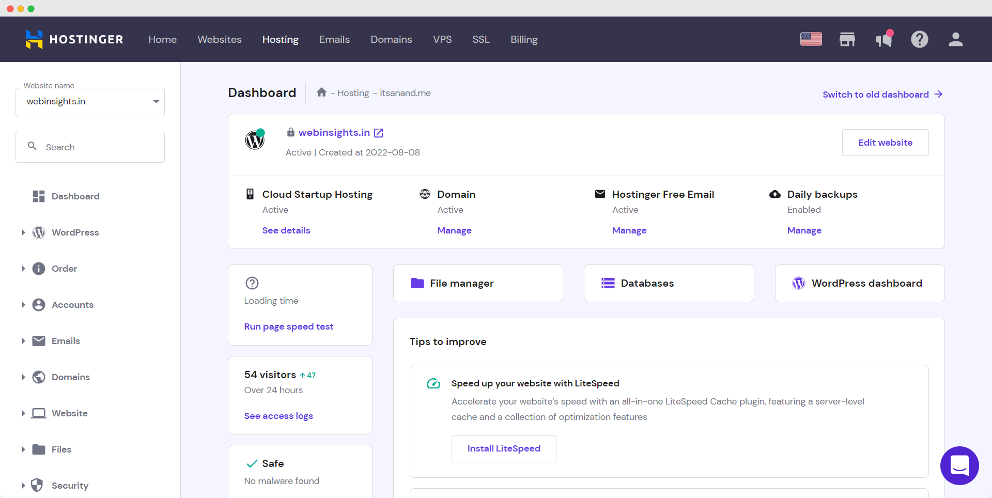
Task: Open the webinsights.in site link
Action: pos(334,132)
